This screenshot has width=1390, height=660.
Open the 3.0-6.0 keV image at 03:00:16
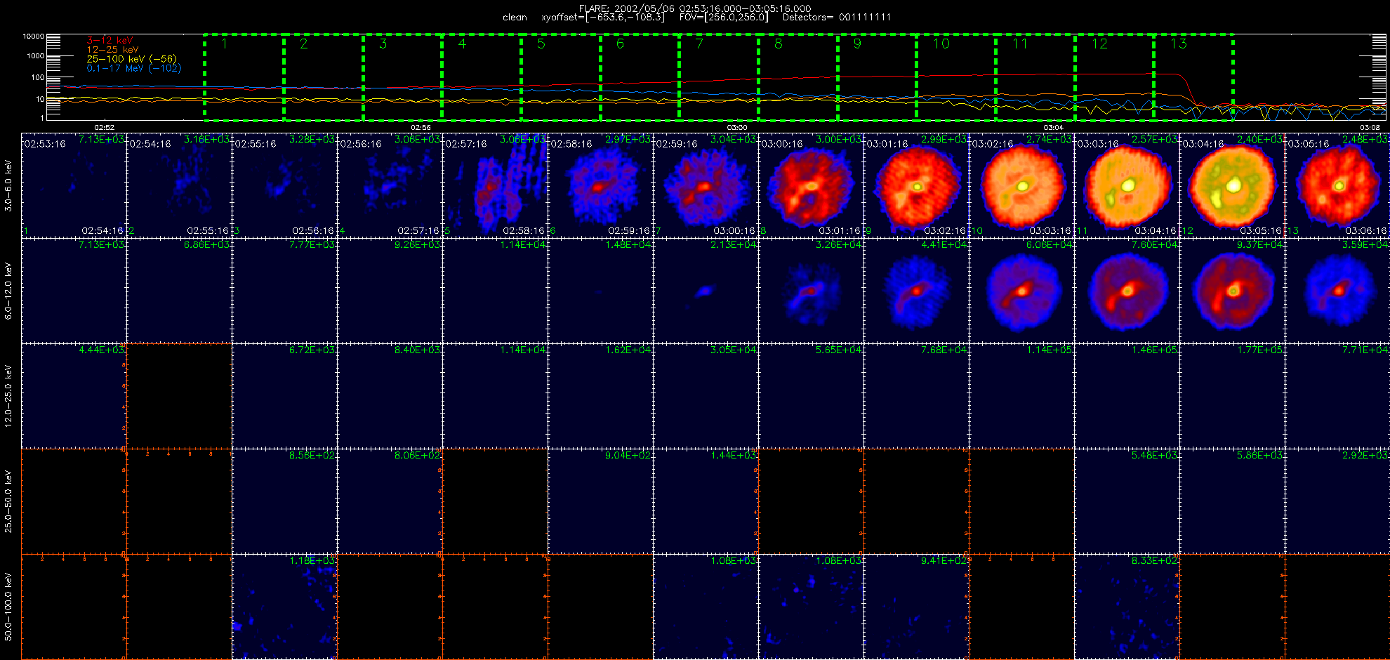811,185
